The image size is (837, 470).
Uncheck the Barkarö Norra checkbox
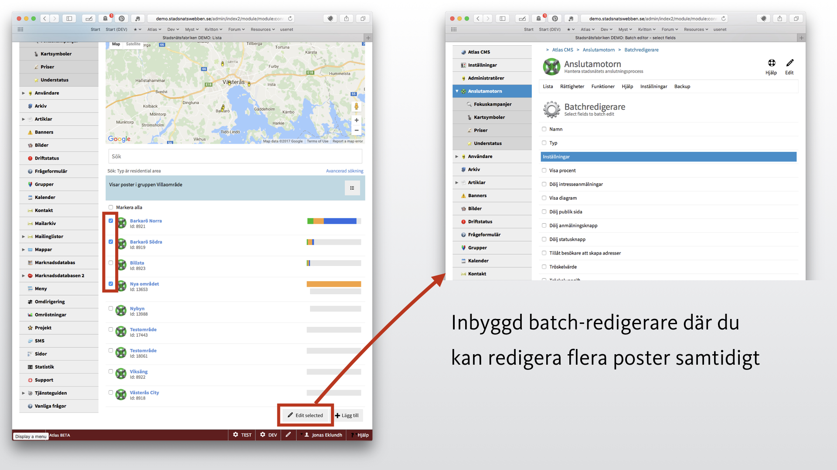pos(111,221)
